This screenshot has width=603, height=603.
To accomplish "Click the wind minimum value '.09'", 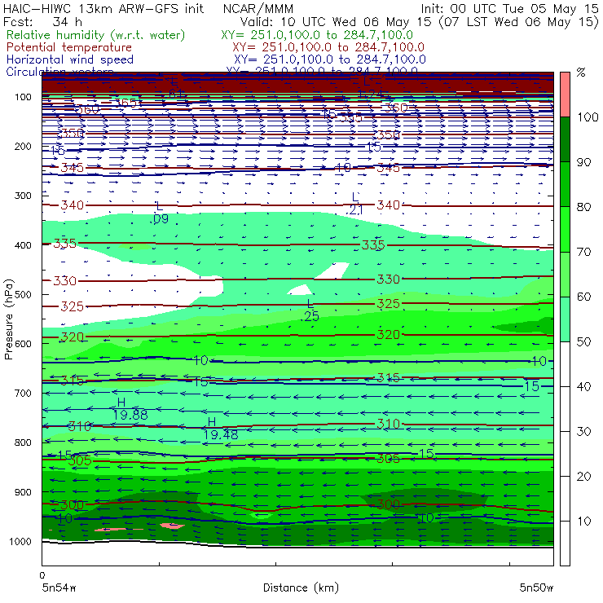I will pos(160,219).
